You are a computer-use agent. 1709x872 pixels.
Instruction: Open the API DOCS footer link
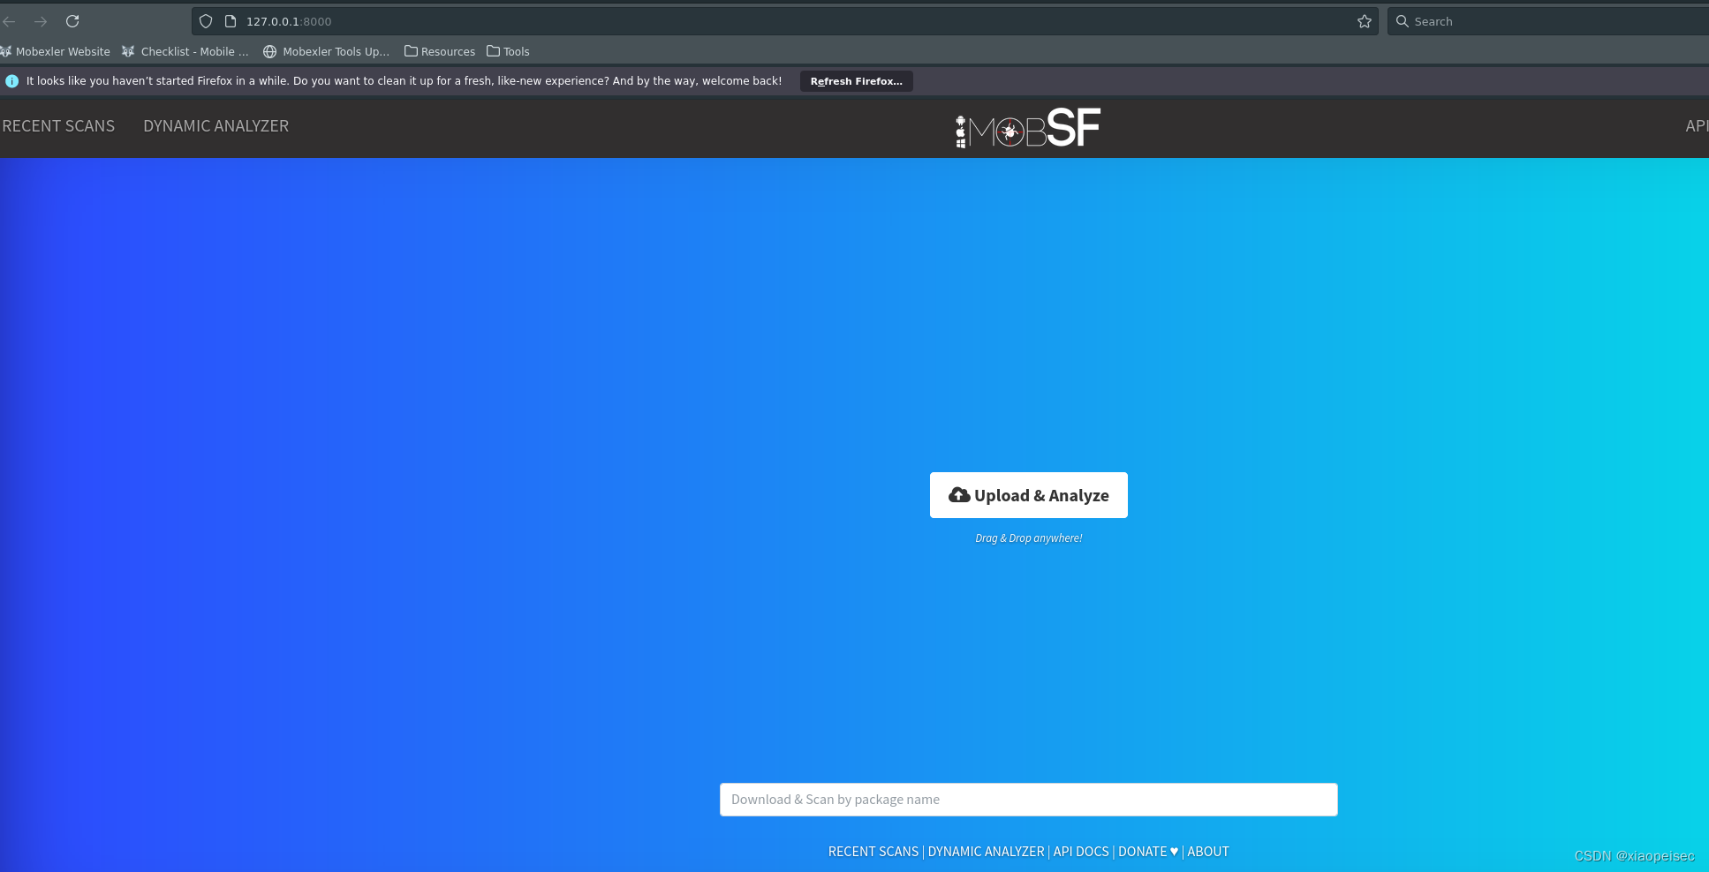pyautogui.click(x=1081, y=852)
